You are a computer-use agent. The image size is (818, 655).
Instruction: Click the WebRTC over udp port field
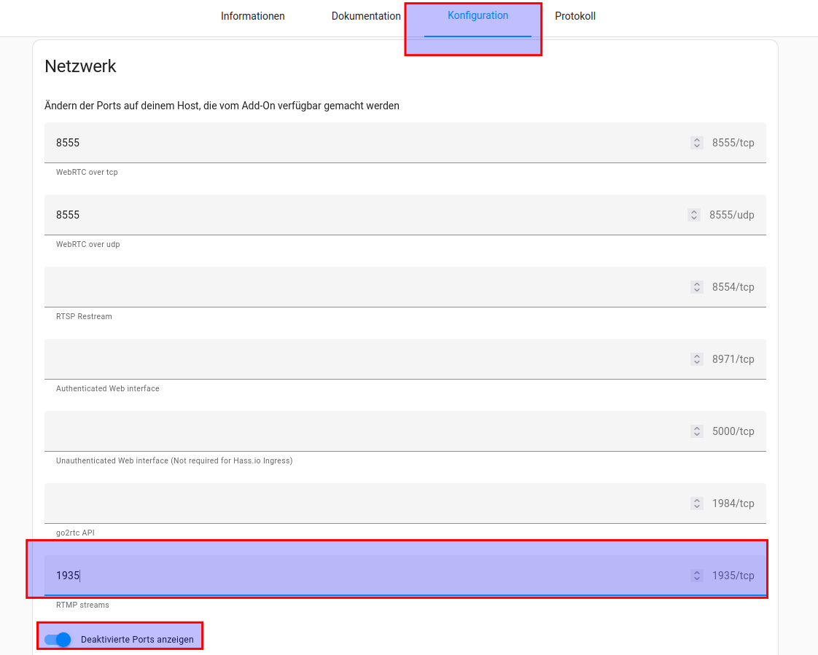point(365,215)
